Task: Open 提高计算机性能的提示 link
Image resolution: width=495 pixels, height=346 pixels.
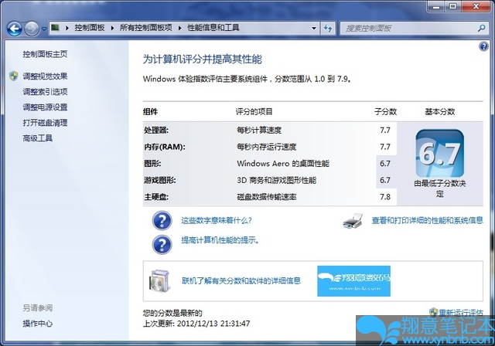Action: point(220,240)
